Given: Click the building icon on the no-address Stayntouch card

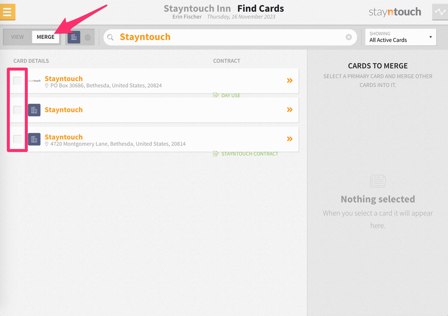Looking at the screenshot, I should (34, 110).
